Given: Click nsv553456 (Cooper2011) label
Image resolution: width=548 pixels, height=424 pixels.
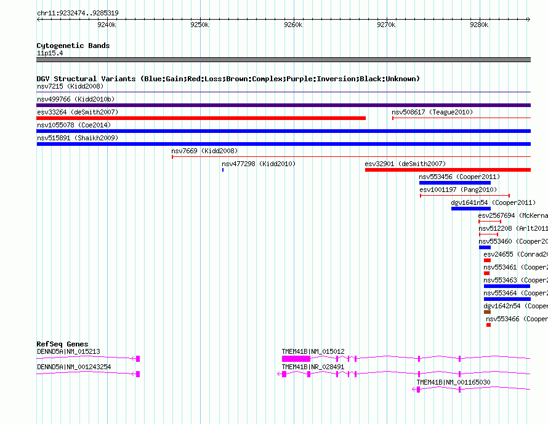Looking at the screenshot, I should point(459,177).
